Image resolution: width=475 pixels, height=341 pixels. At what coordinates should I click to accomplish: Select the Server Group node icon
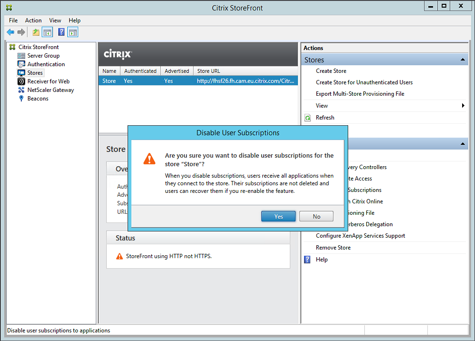tap(21, 56)
